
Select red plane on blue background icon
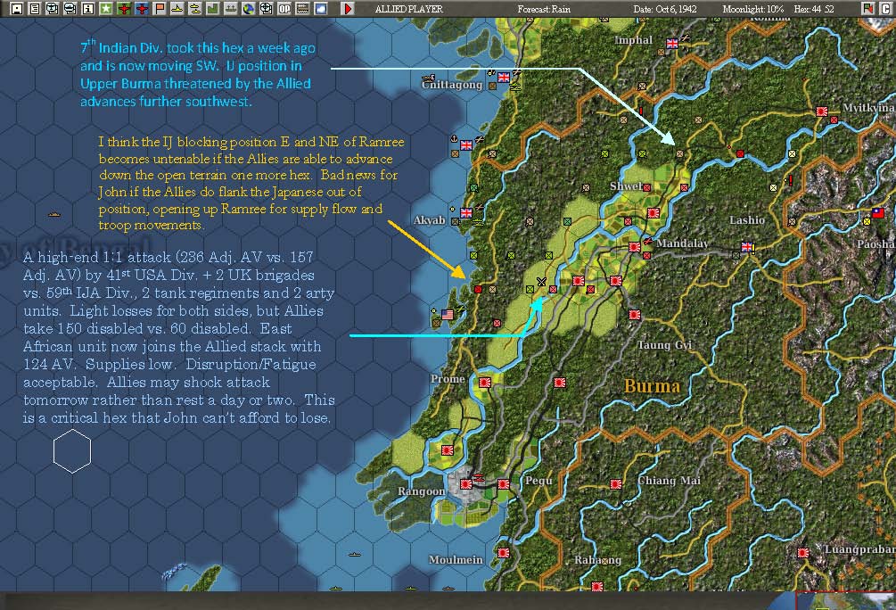[141, 9]
